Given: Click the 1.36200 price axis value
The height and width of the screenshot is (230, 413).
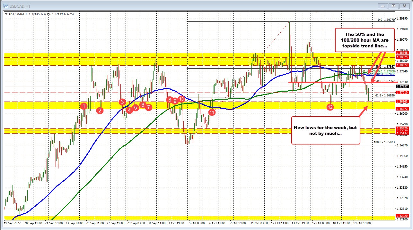Looking at the screenshot, I should 403,113.
